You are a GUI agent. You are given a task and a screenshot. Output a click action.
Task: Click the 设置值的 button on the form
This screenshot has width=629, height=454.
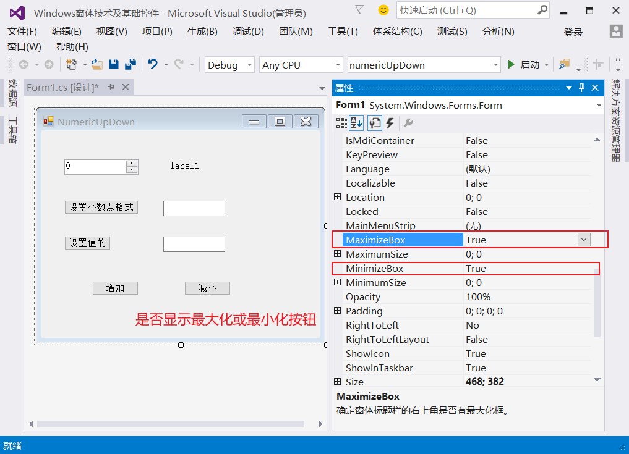pos(87,243)
